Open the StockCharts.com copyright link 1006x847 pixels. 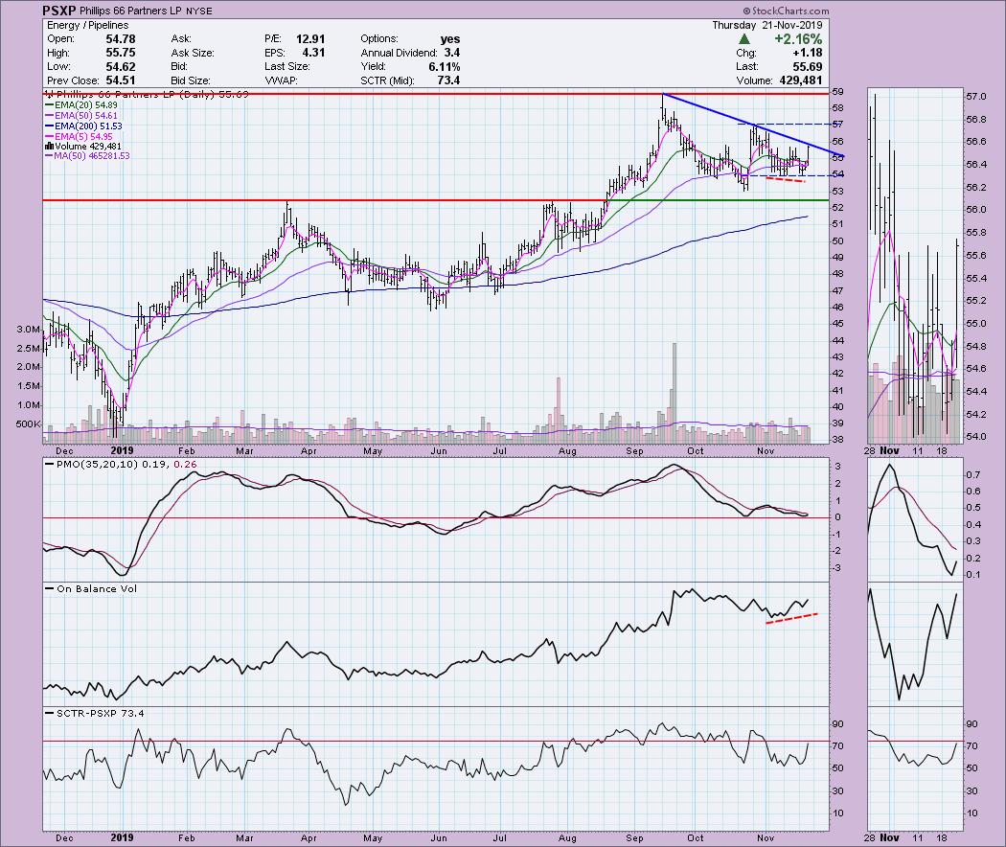click(x=786, y=11)
